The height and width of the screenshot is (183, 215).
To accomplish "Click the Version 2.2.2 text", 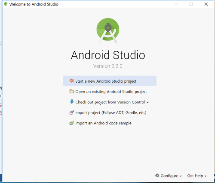I will (108, 66).
